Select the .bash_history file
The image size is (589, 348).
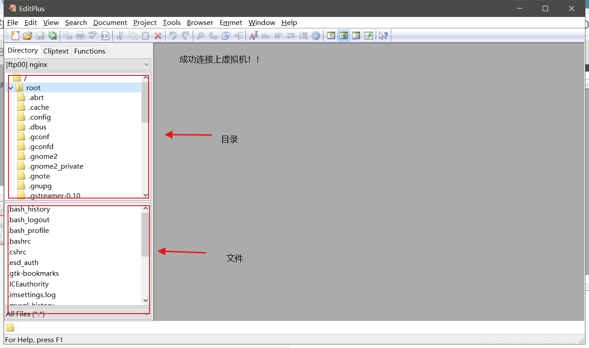[29, 209]
